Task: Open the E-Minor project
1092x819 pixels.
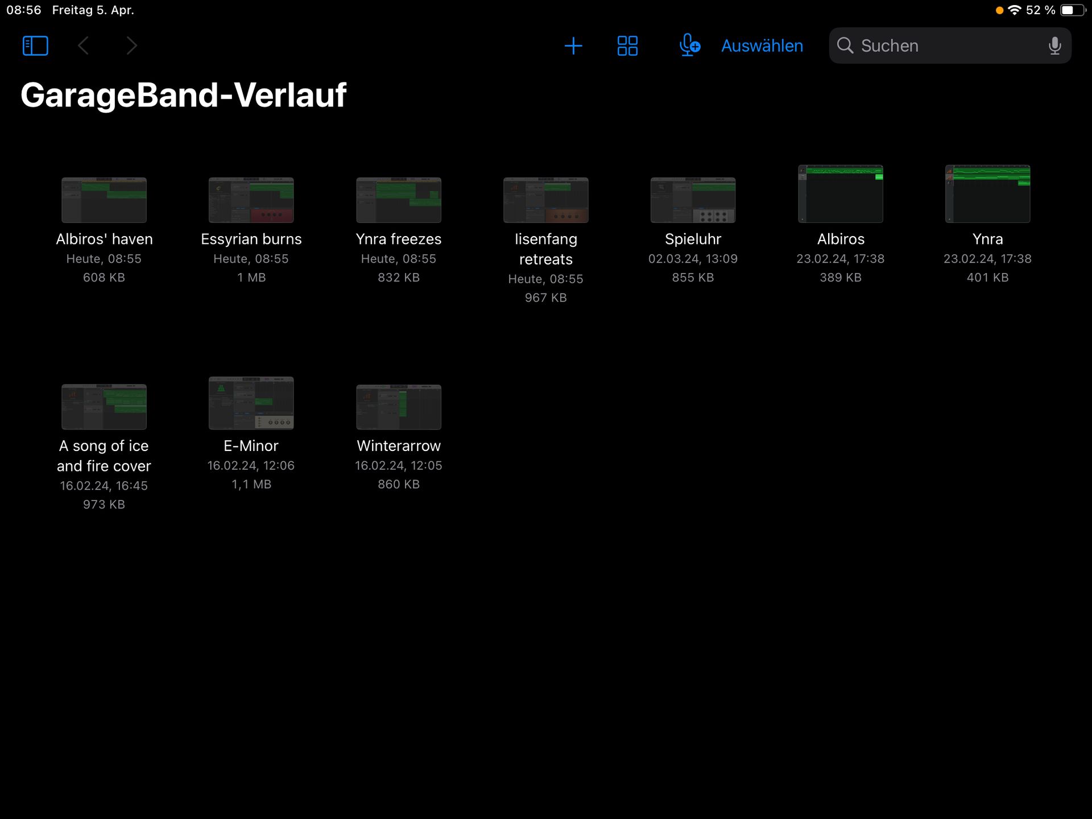Action: (x=251, y=403)
